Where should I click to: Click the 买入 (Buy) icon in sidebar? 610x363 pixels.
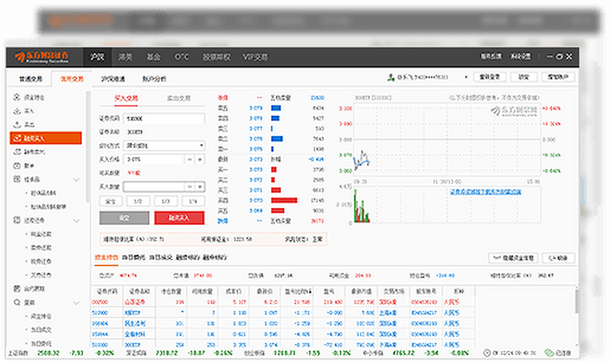click(x=17, y=111)
